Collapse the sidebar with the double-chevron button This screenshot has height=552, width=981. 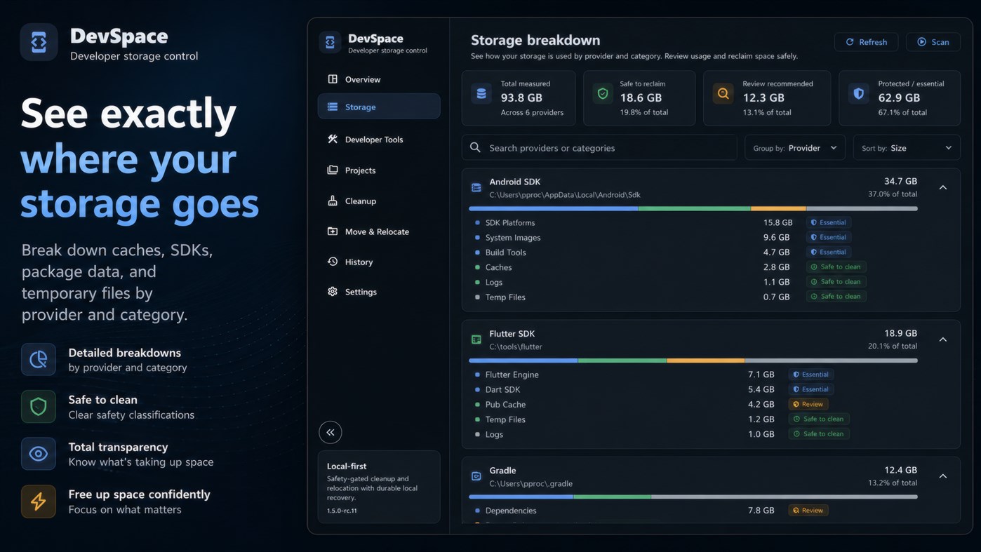tap(331, 432)
